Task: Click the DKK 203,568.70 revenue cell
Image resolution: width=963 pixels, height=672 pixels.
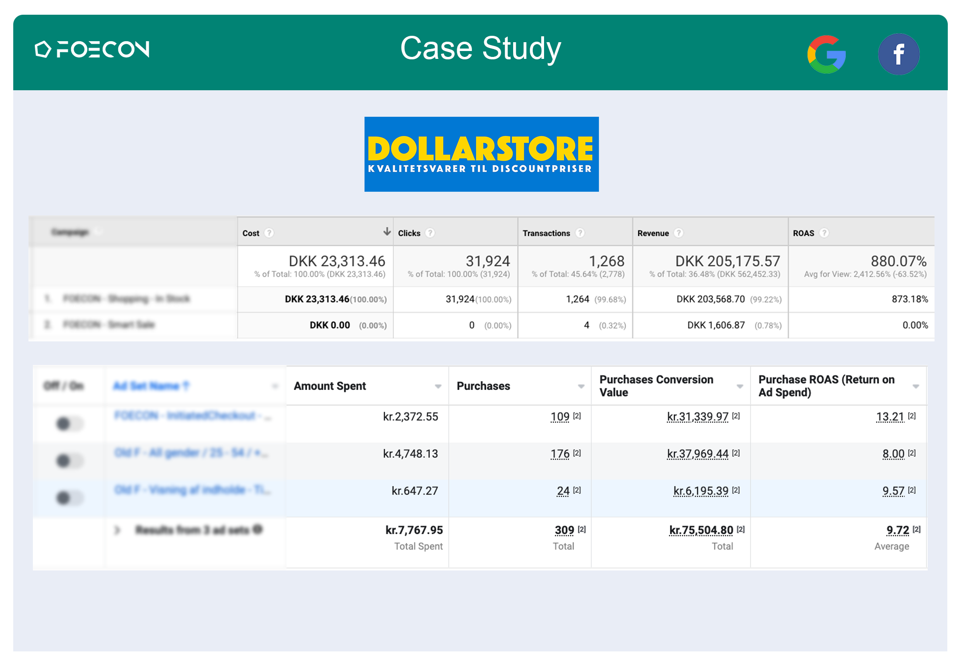Action: pos(710,299)
